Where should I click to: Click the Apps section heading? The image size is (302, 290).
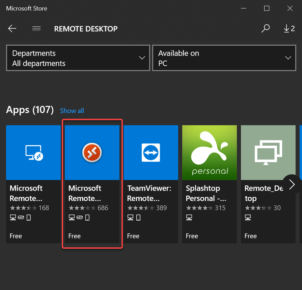(30, 110)
